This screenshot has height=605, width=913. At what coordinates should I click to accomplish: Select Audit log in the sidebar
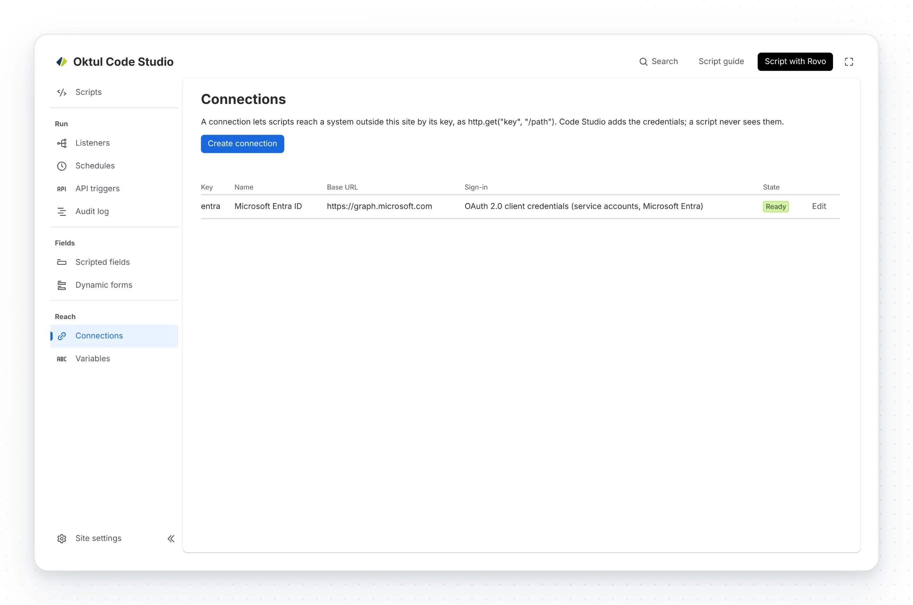pyautogui.click(x=114, y=211)
